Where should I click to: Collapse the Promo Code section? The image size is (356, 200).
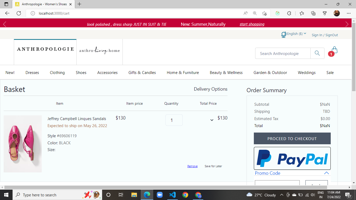(x=326, y=173)
